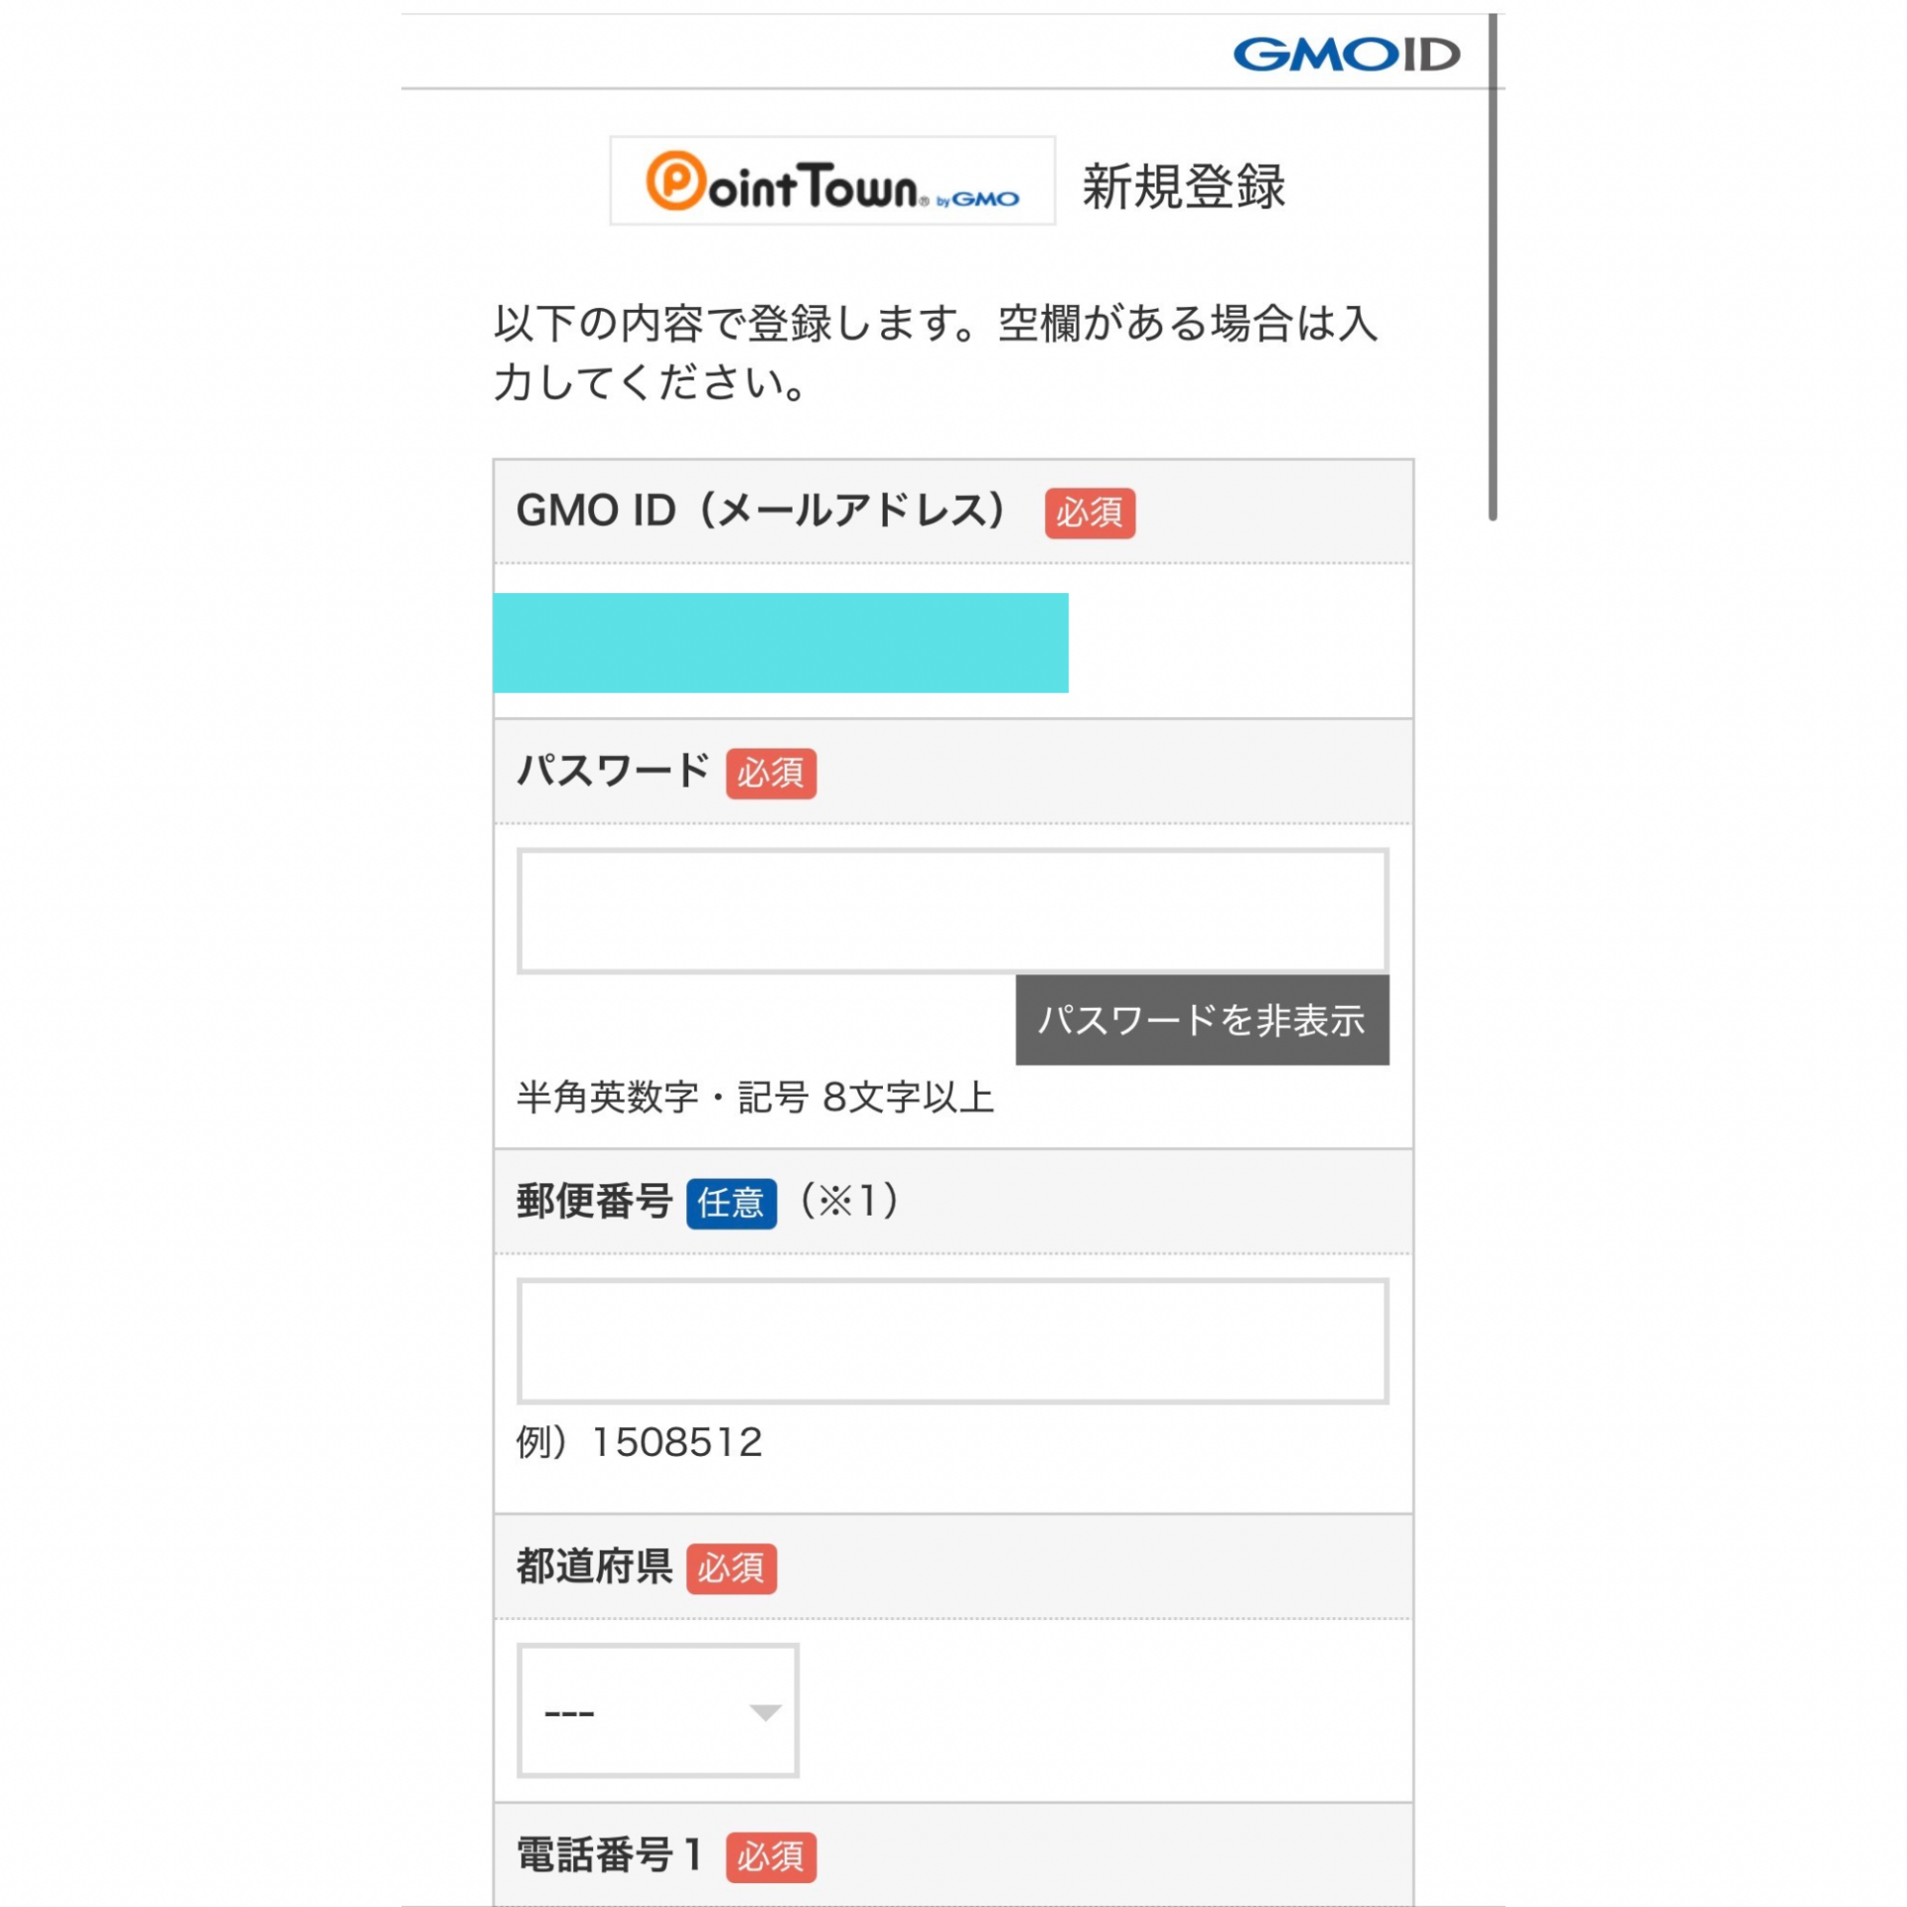The image size is (1907, 1907).
Task: Toggle password visibility with パスワードを非表示
Action: (x=1201, y=1020)
